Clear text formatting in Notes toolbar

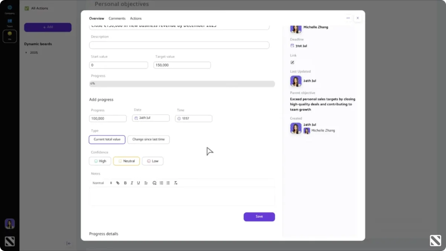click(x=176, y=183)
